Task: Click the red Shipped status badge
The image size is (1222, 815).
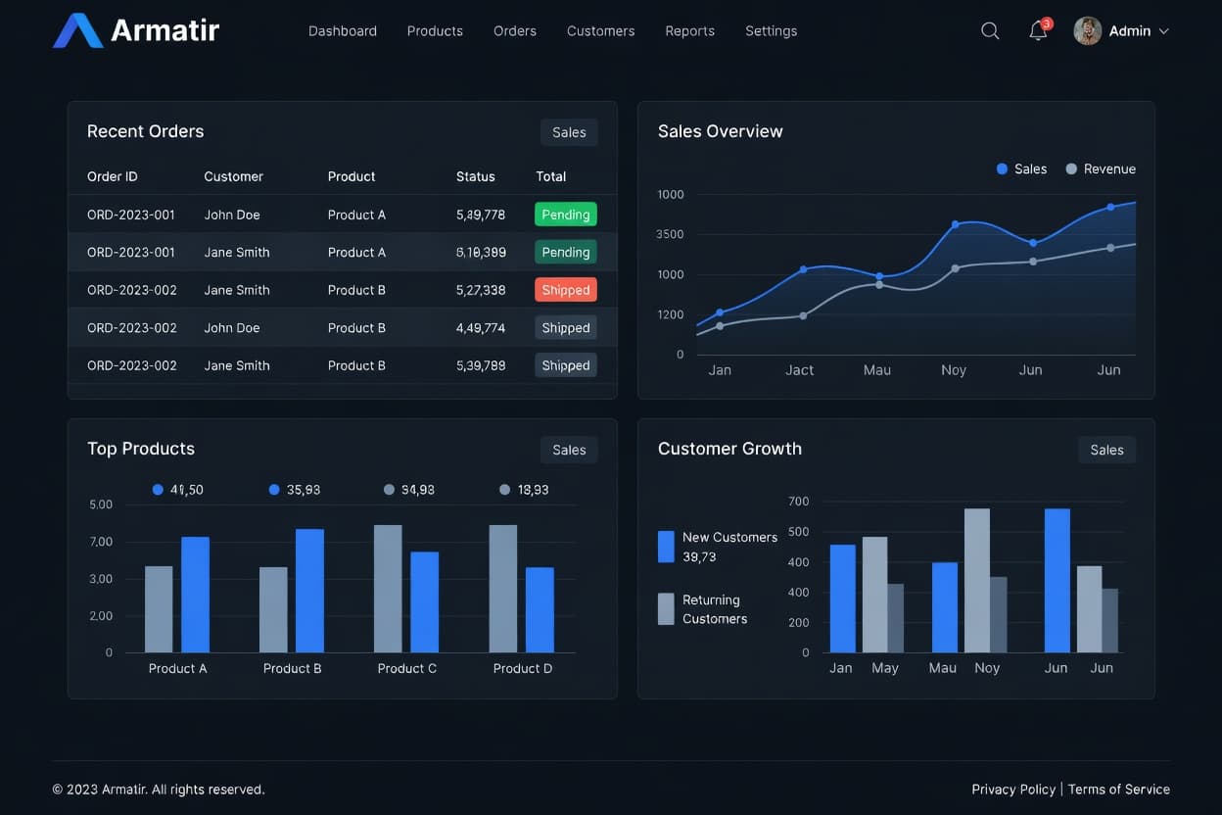Action: (566, 290)
